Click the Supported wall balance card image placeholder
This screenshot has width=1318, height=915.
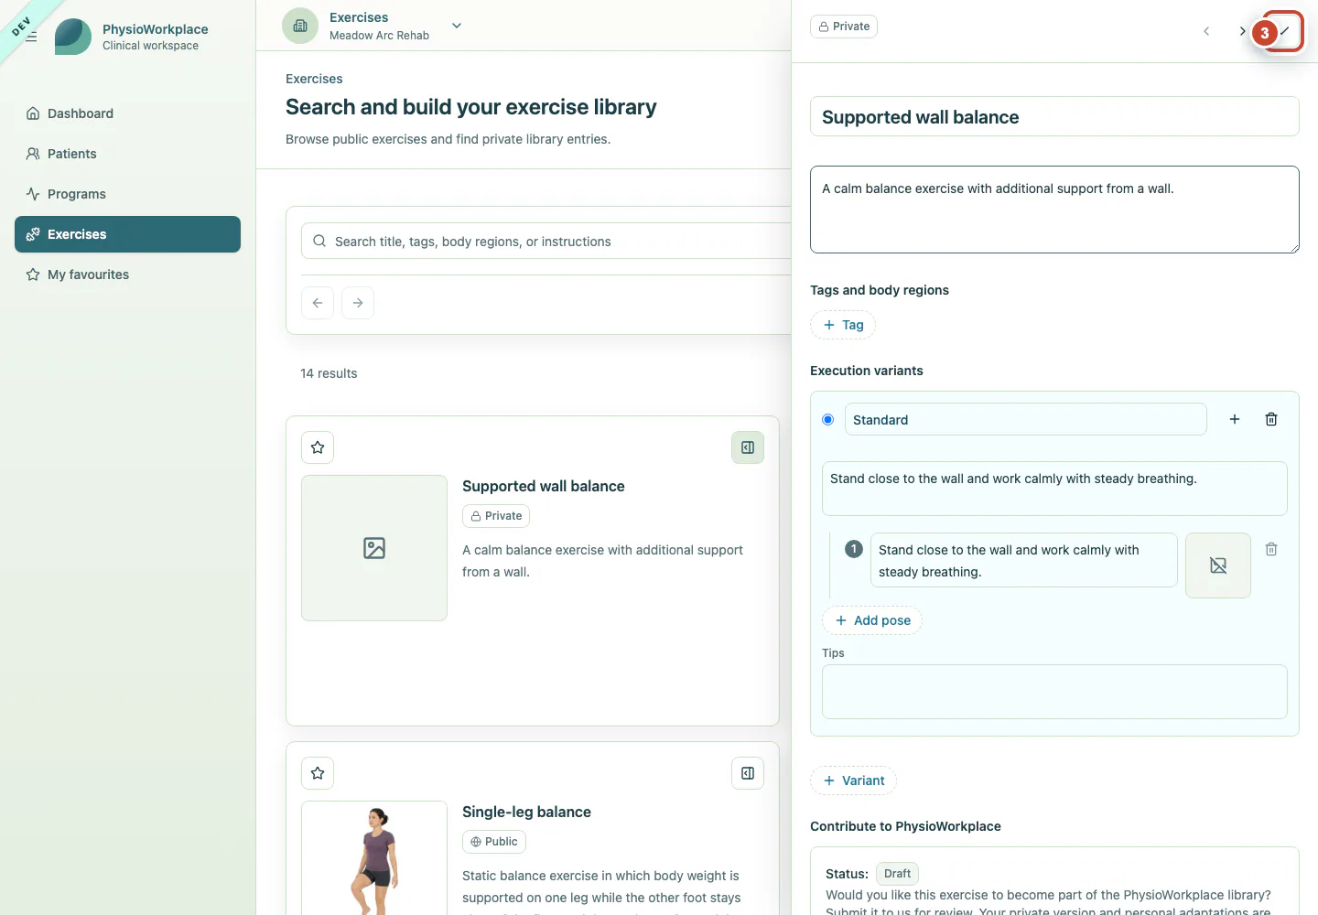tap(374, 548)
